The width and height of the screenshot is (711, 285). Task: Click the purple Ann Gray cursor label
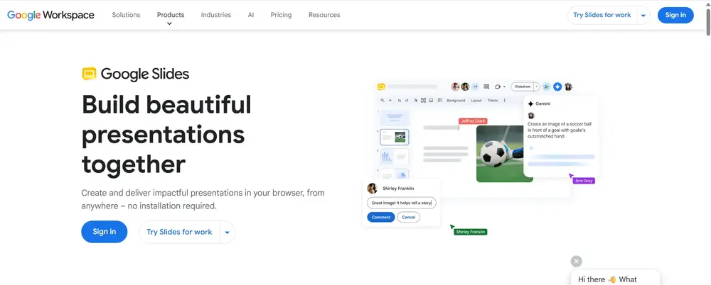(584, 181)
